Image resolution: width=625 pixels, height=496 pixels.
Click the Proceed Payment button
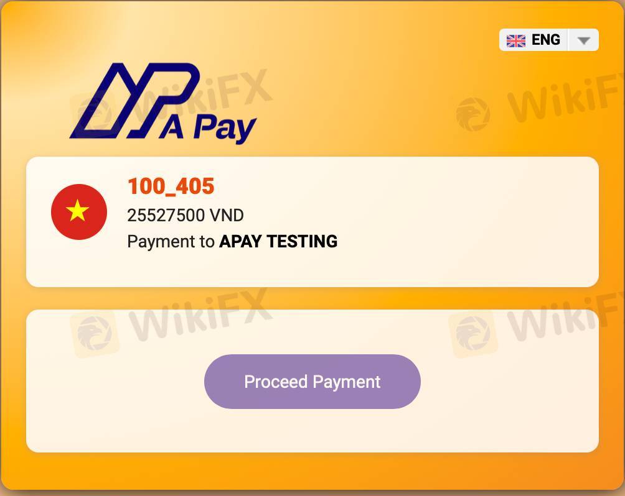tap(312, 382)
